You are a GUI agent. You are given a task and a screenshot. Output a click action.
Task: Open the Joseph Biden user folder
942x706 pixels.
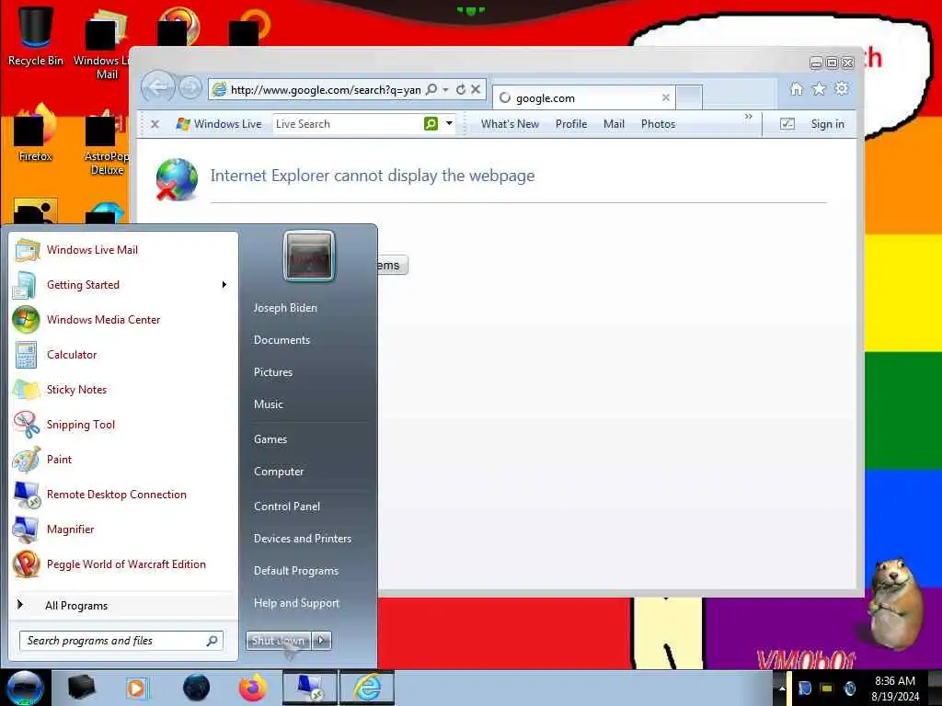[285, 307]
